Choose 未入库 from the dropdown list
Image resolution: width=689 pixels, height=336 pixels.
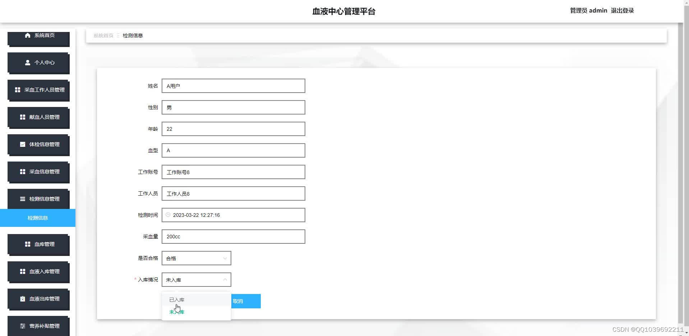point(196,312)
